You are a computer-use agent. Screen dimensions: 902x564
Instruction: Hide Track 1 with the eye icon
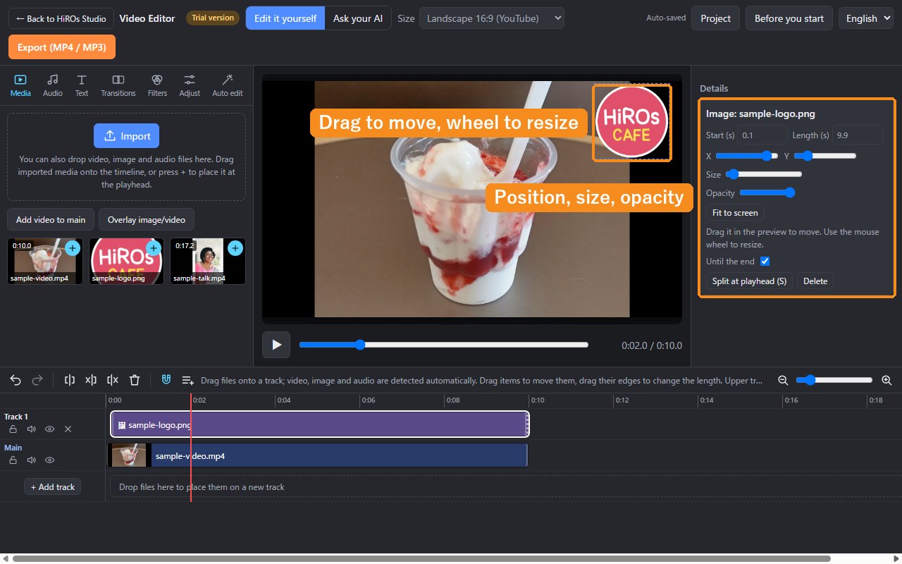[x=50, y=429]
